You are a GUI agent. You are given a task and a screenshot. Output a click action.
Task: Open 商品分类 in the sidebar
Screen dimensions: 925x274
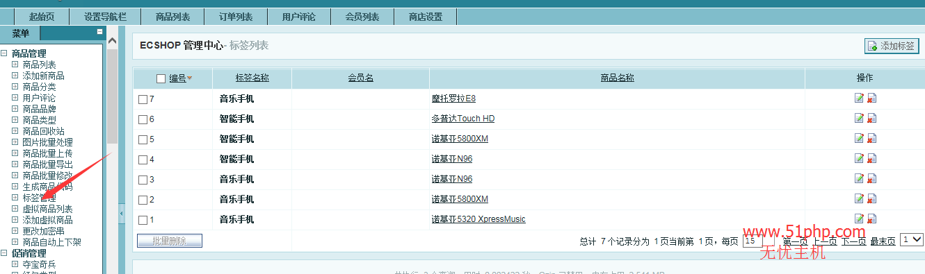39,87
